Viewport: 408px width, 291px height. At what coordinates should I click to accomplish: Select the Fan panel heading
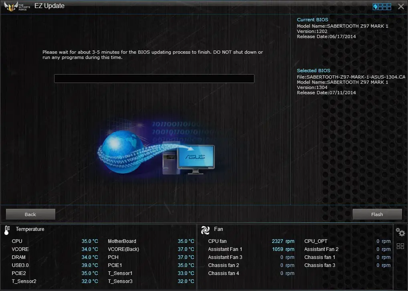click(x=218, y=229)
